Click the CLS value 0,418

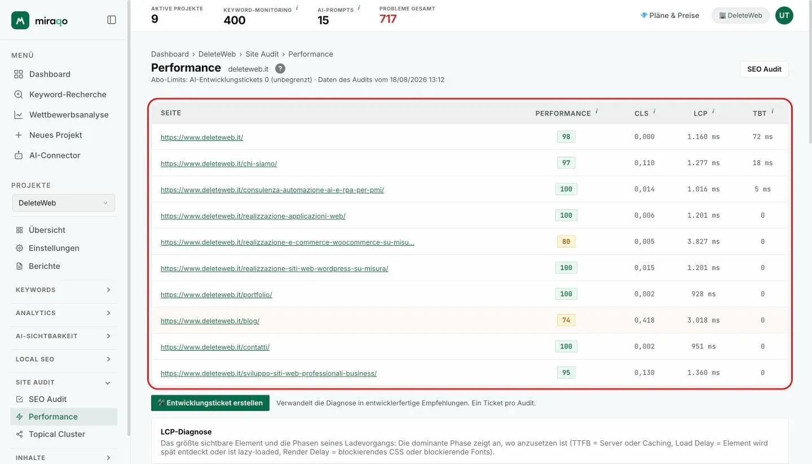[x=645, y=320]
